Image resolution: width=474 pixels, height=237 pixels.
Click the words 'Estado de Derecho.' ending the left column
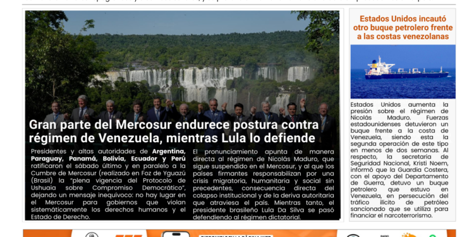[x=60, y=217]
